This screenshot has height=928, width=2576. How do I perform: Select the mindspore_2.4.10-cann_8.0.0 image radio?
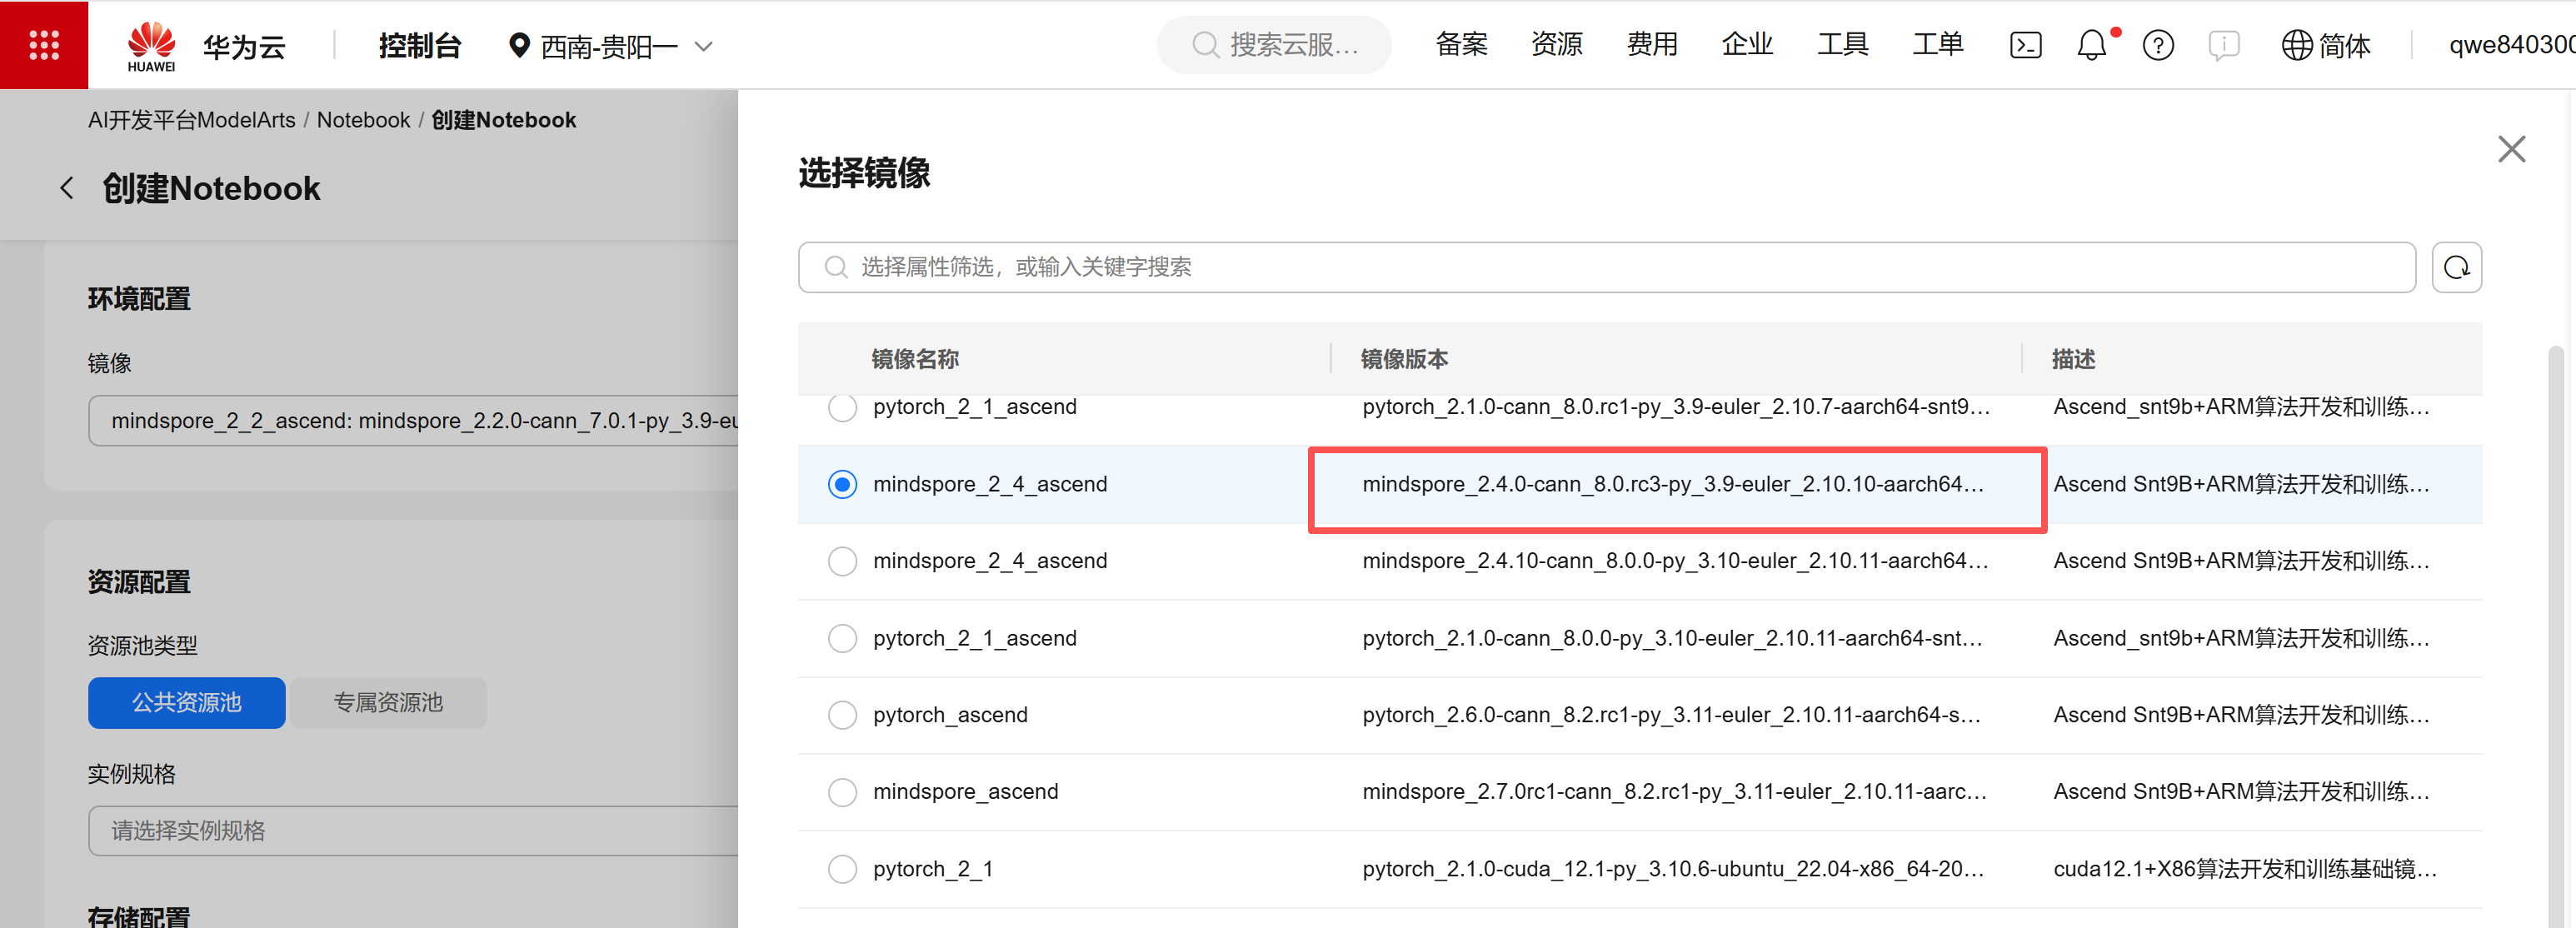coord(842,561)
